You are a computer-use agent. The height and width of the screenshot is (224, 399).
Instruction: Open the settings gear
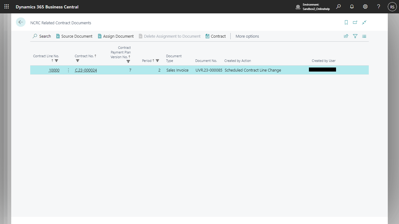pos(365,7)
